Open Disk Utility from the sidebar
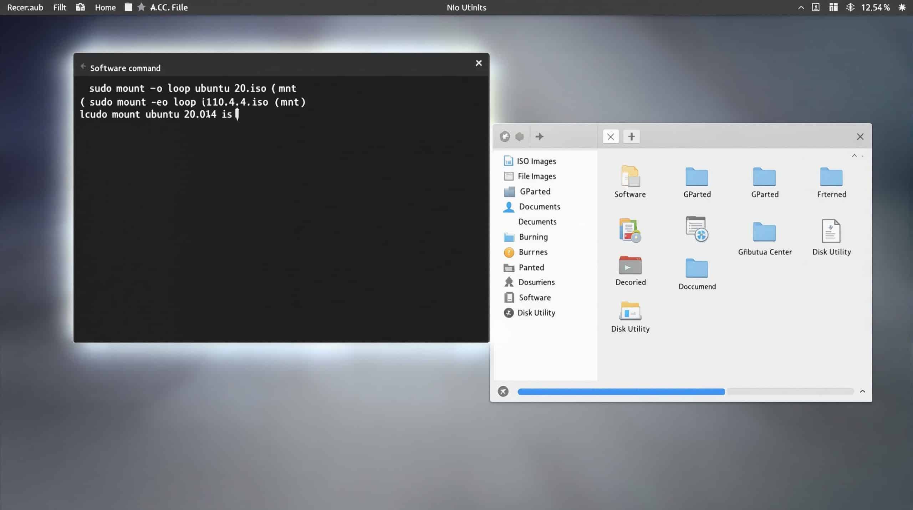 tap(536, 313)
